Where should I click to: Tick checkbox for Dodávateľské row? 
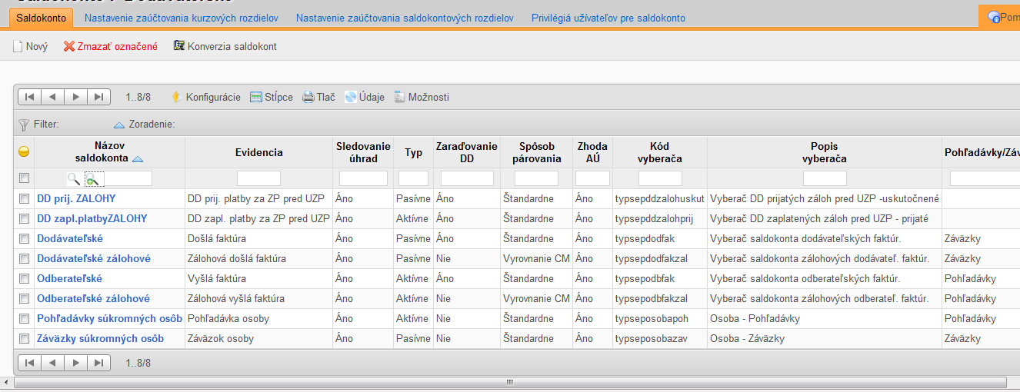click(x=24, y=238)
